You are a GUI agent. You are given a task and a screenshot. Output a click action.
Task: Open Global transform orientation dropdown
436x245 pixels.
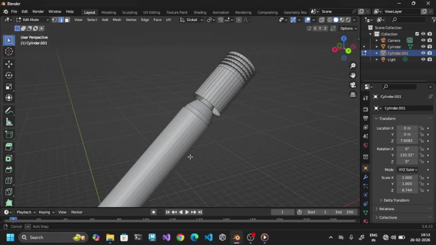[x=191, y=20]
